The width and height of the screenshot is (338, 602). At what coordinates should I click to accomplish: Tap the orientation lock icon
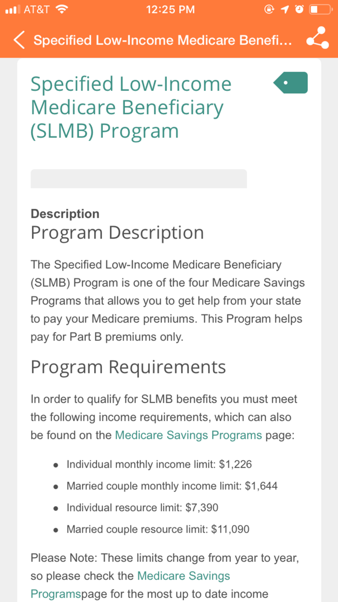[x=269, y=9]
